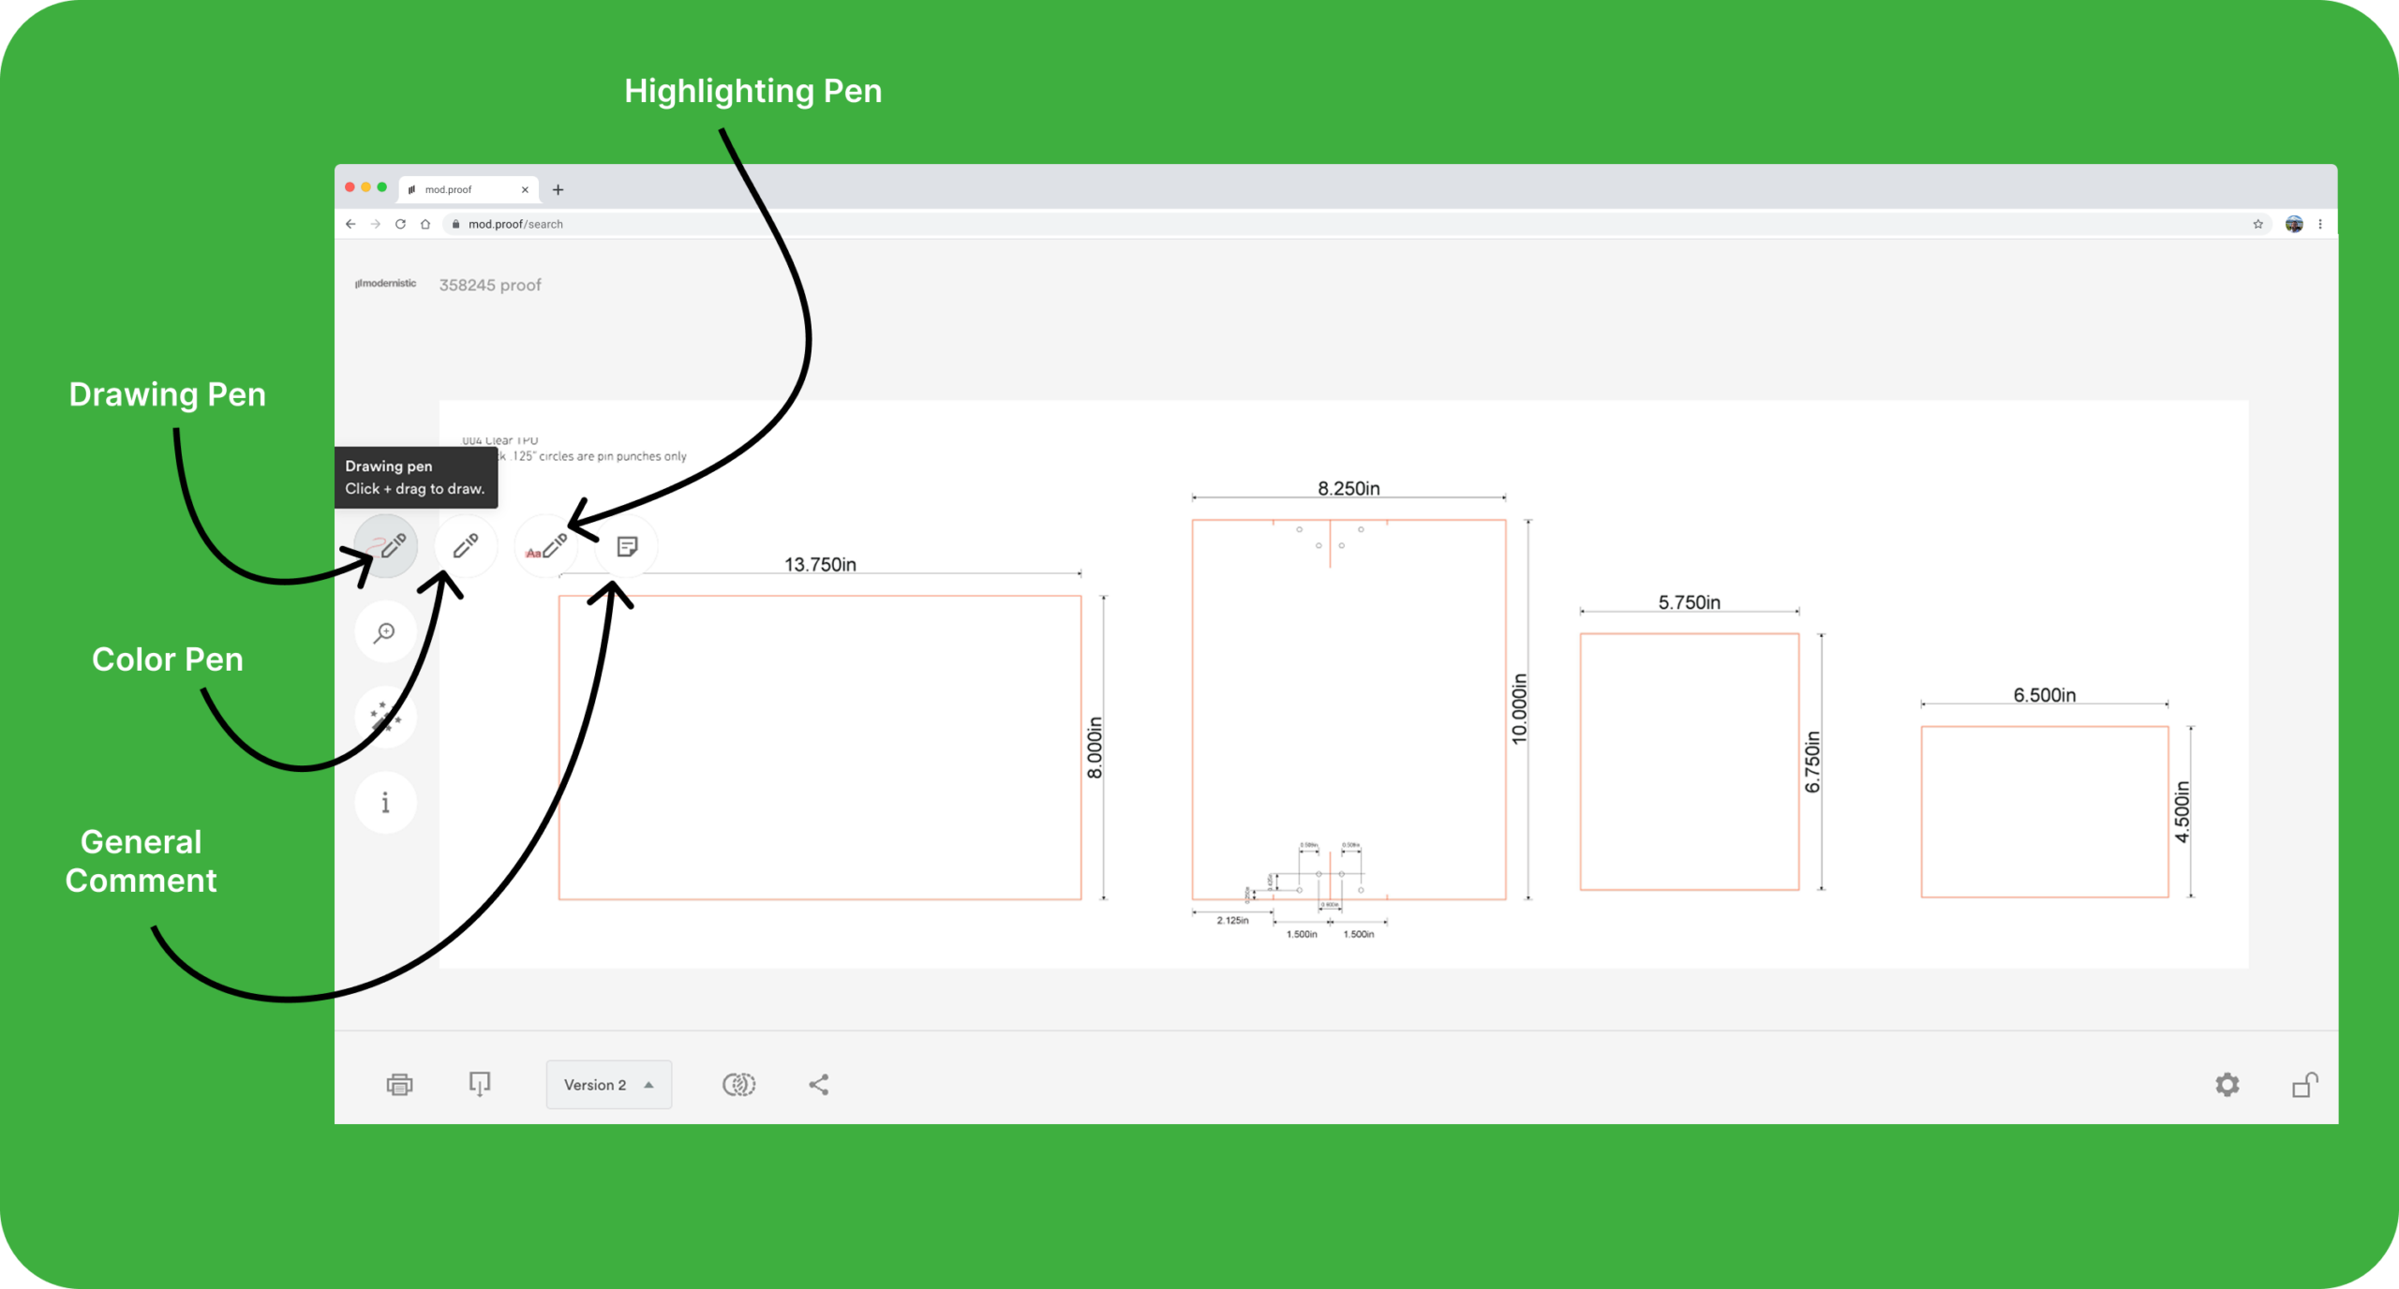Select the Drawing pen tool
Image resolution: width=2399 pixels, height=1289 pixels.
point(386,546)
